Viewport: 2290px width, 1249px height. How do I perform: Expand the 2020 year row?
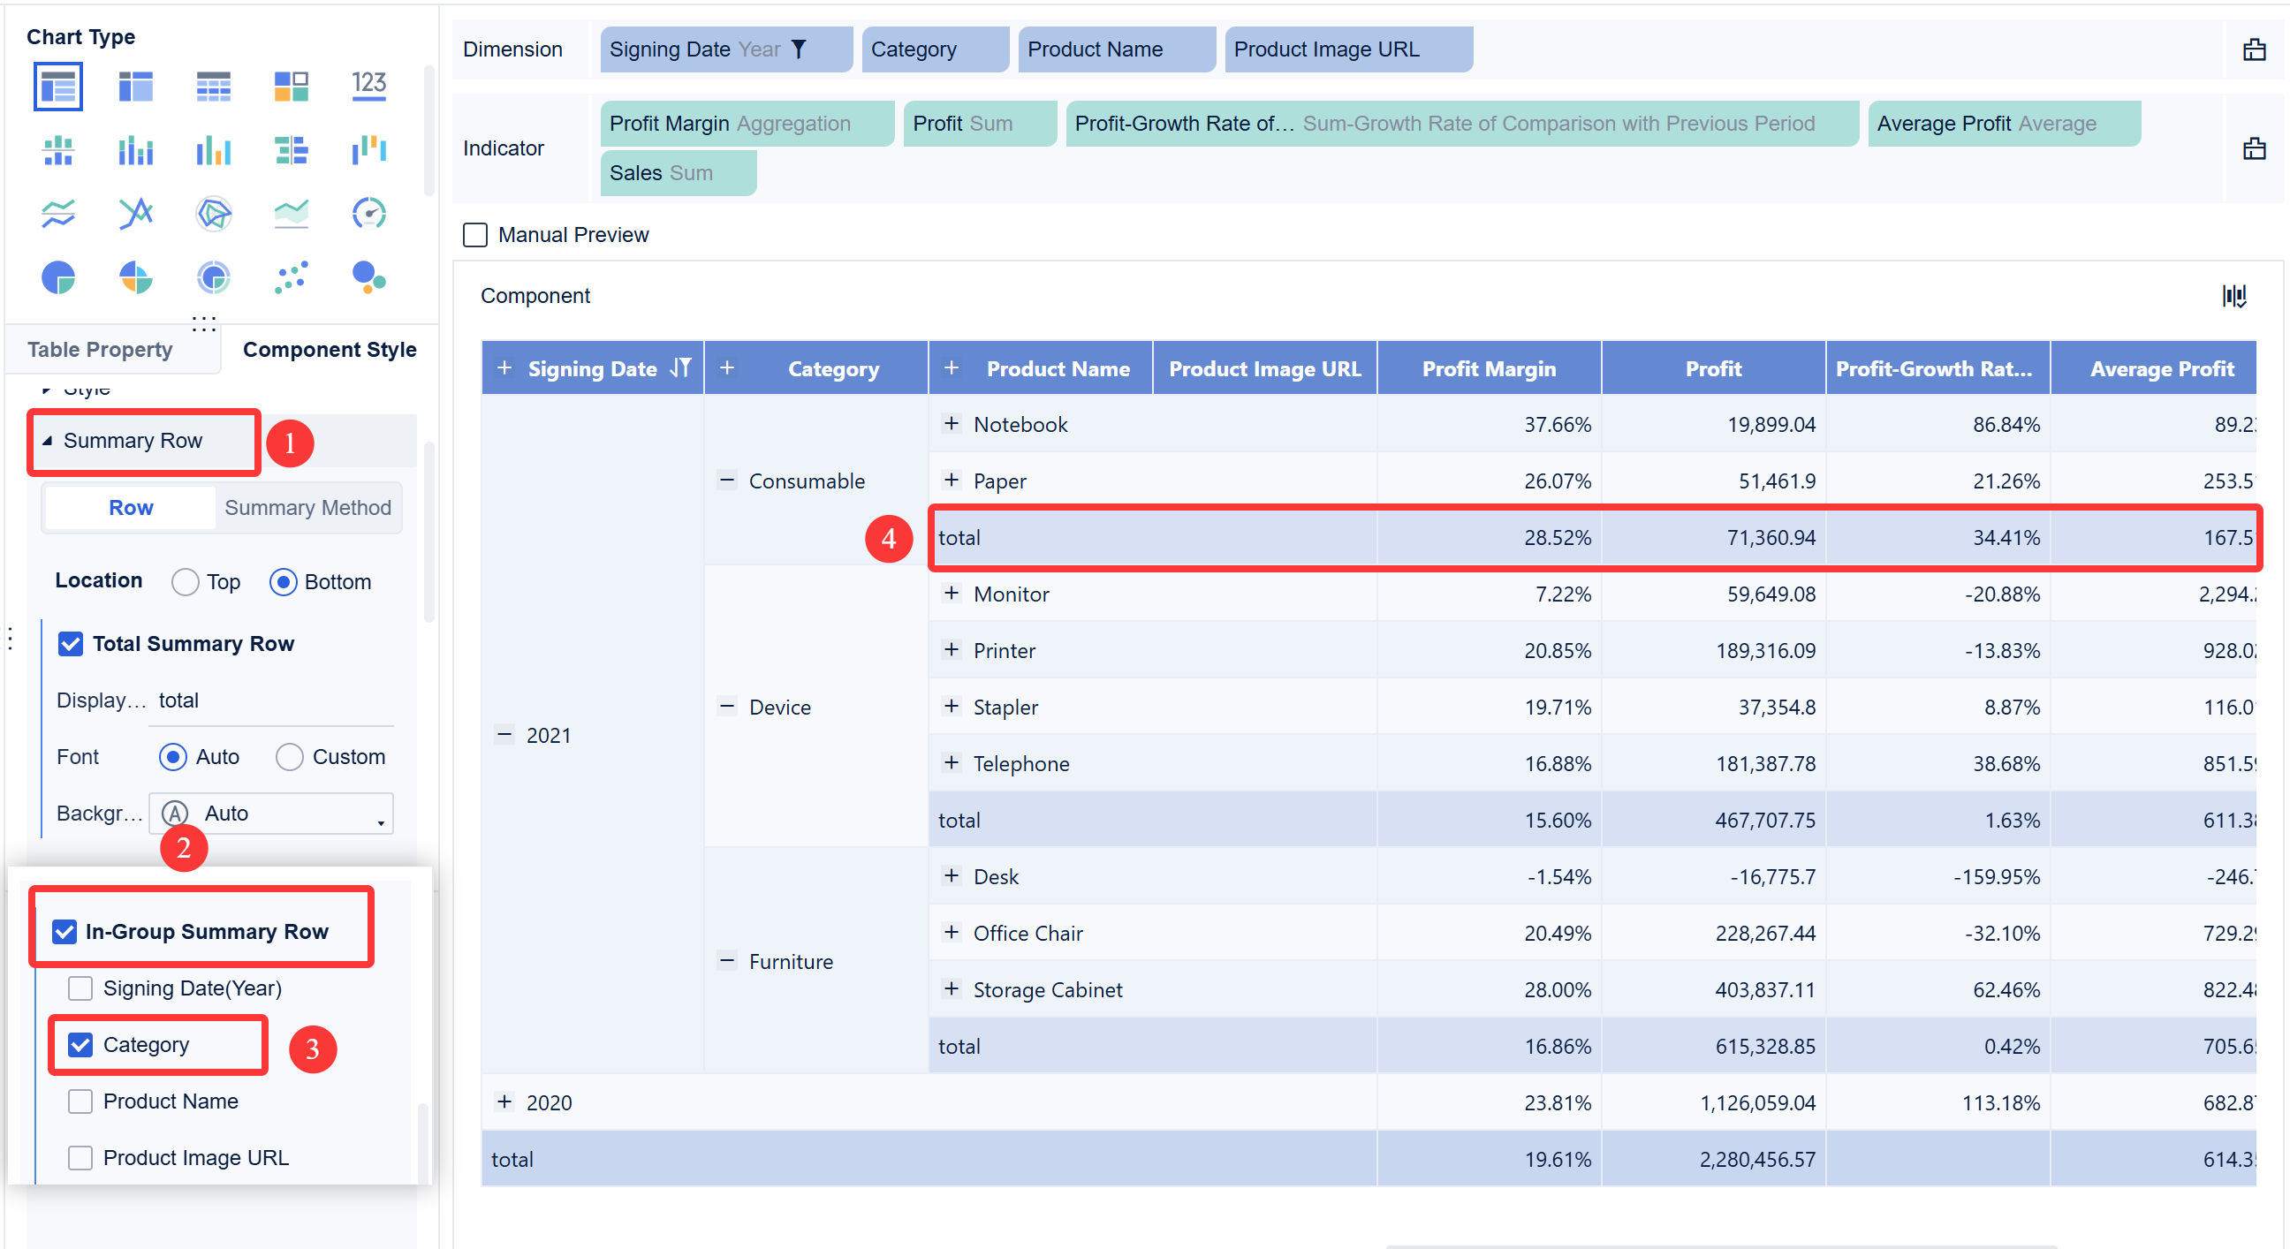504,1101
